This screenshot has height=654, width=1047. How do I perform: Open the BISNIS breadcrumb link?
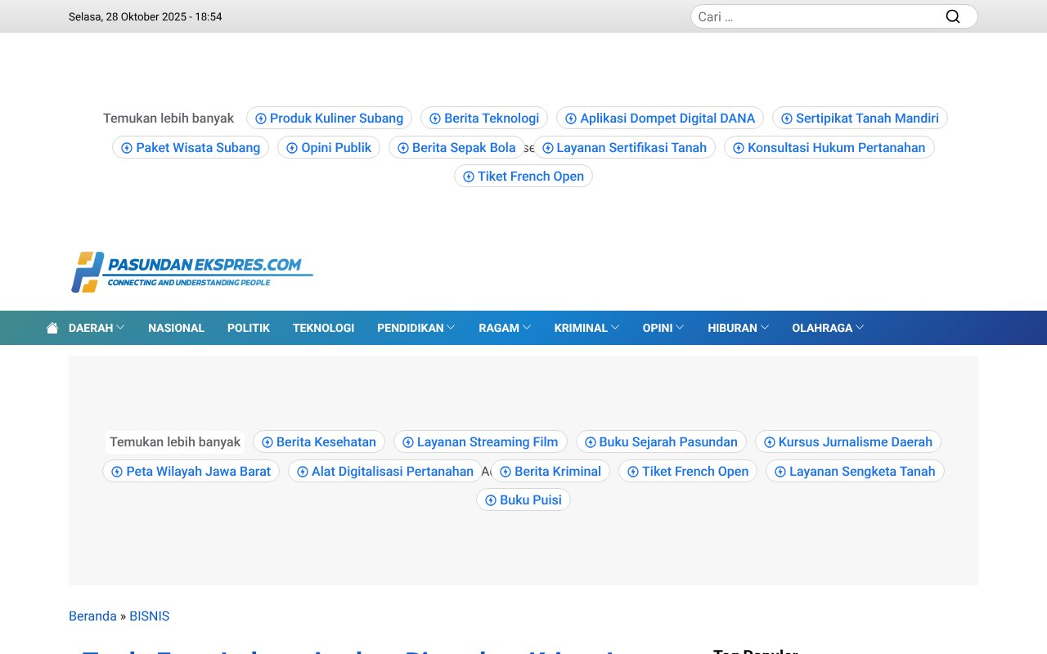[x=150, y=616]
